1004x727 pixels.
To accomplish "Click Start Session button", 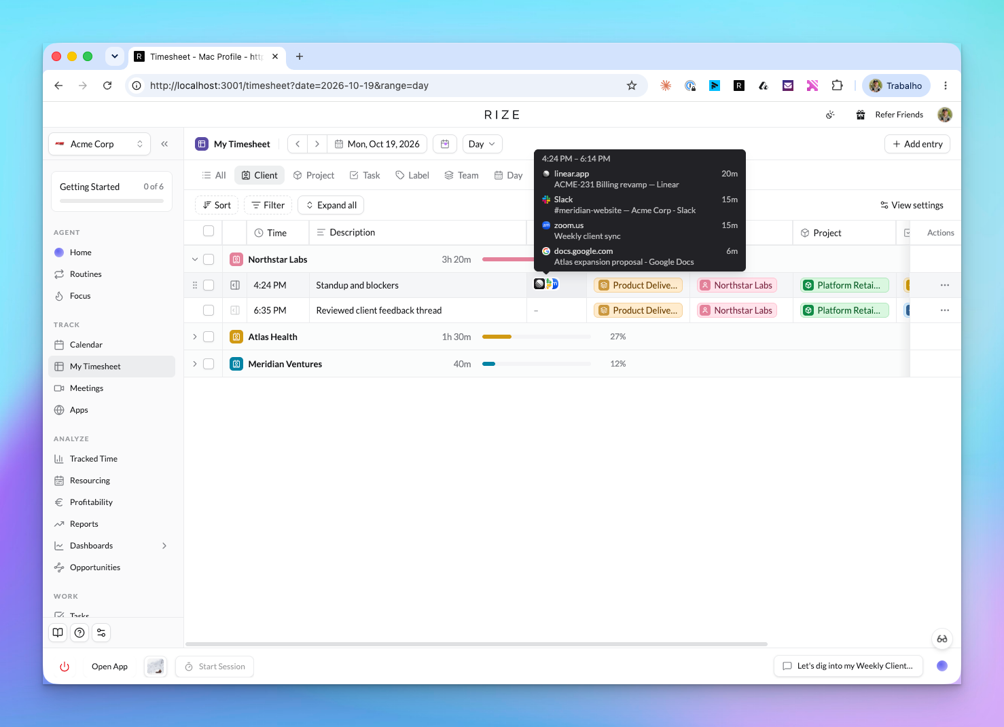I will coord(215,667).
